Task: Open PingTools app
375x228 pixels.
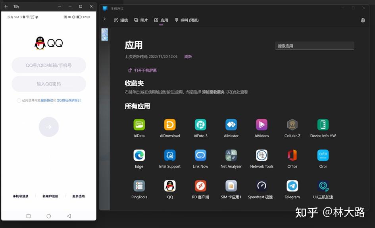Action: [139, 186]
